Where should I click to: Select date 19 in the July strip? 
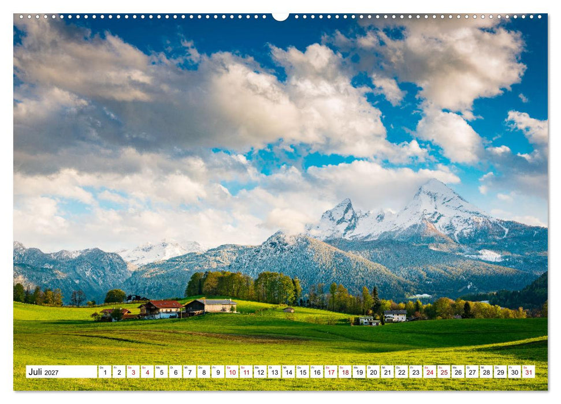(x=359, y=372)
